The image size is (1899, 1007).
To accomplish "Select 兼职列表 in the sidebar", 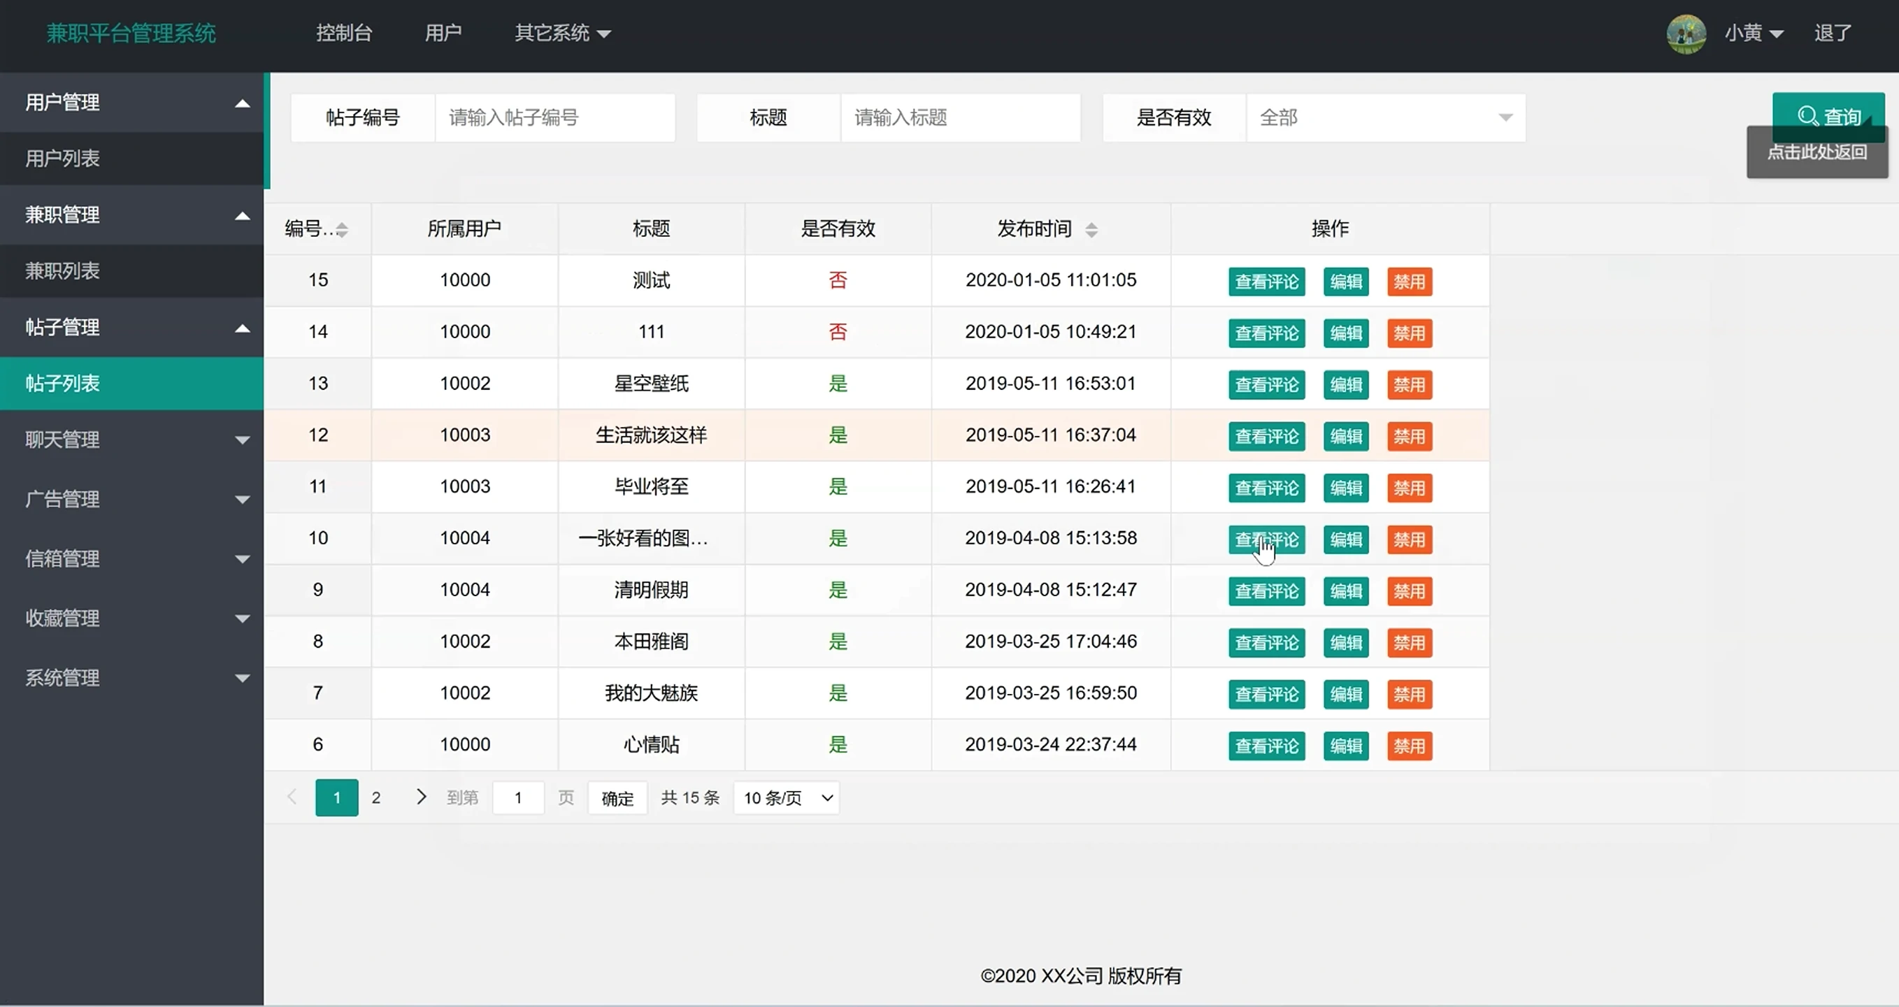I will coord(62,271).
